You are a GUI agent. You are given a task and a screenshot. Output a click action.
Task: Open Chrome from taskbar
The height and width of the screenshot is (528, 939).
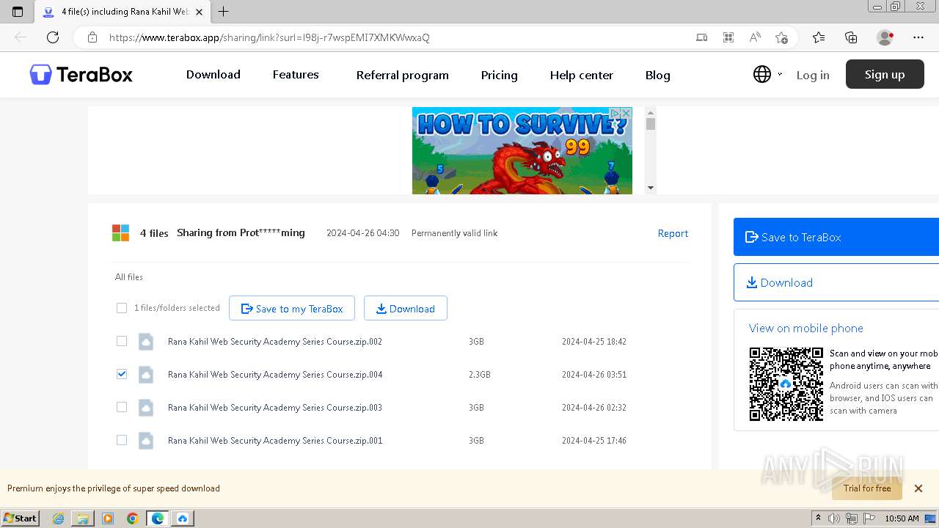coord(133,518)
